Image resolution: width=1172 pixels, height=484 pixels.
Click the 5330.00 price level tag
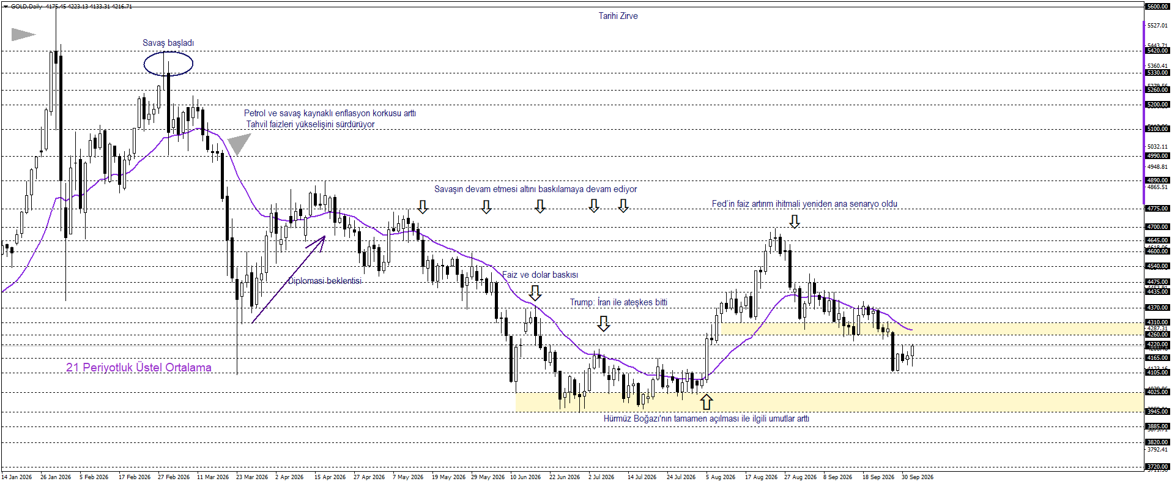[1157, 73]
